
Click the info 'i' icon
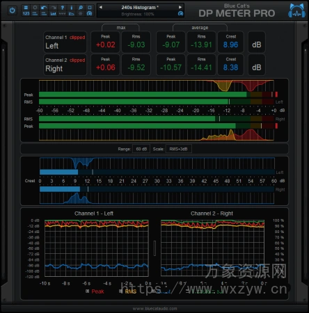click(x=72, y=8)
